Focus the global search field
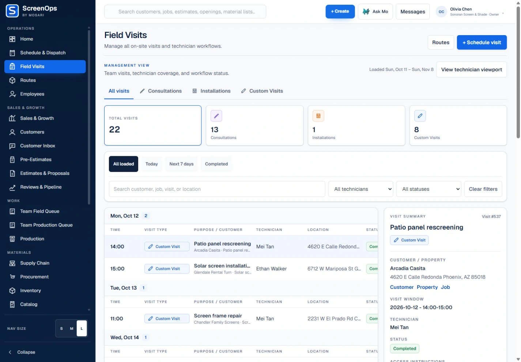The image size is (521, 362). pyautogui.click(x=185, y=12)
